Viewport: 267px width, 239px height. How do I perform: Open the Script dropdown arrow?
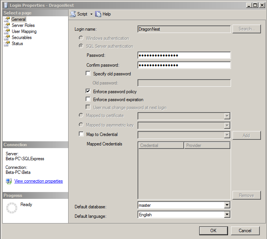pyautogui.click(x=91, y=14)
